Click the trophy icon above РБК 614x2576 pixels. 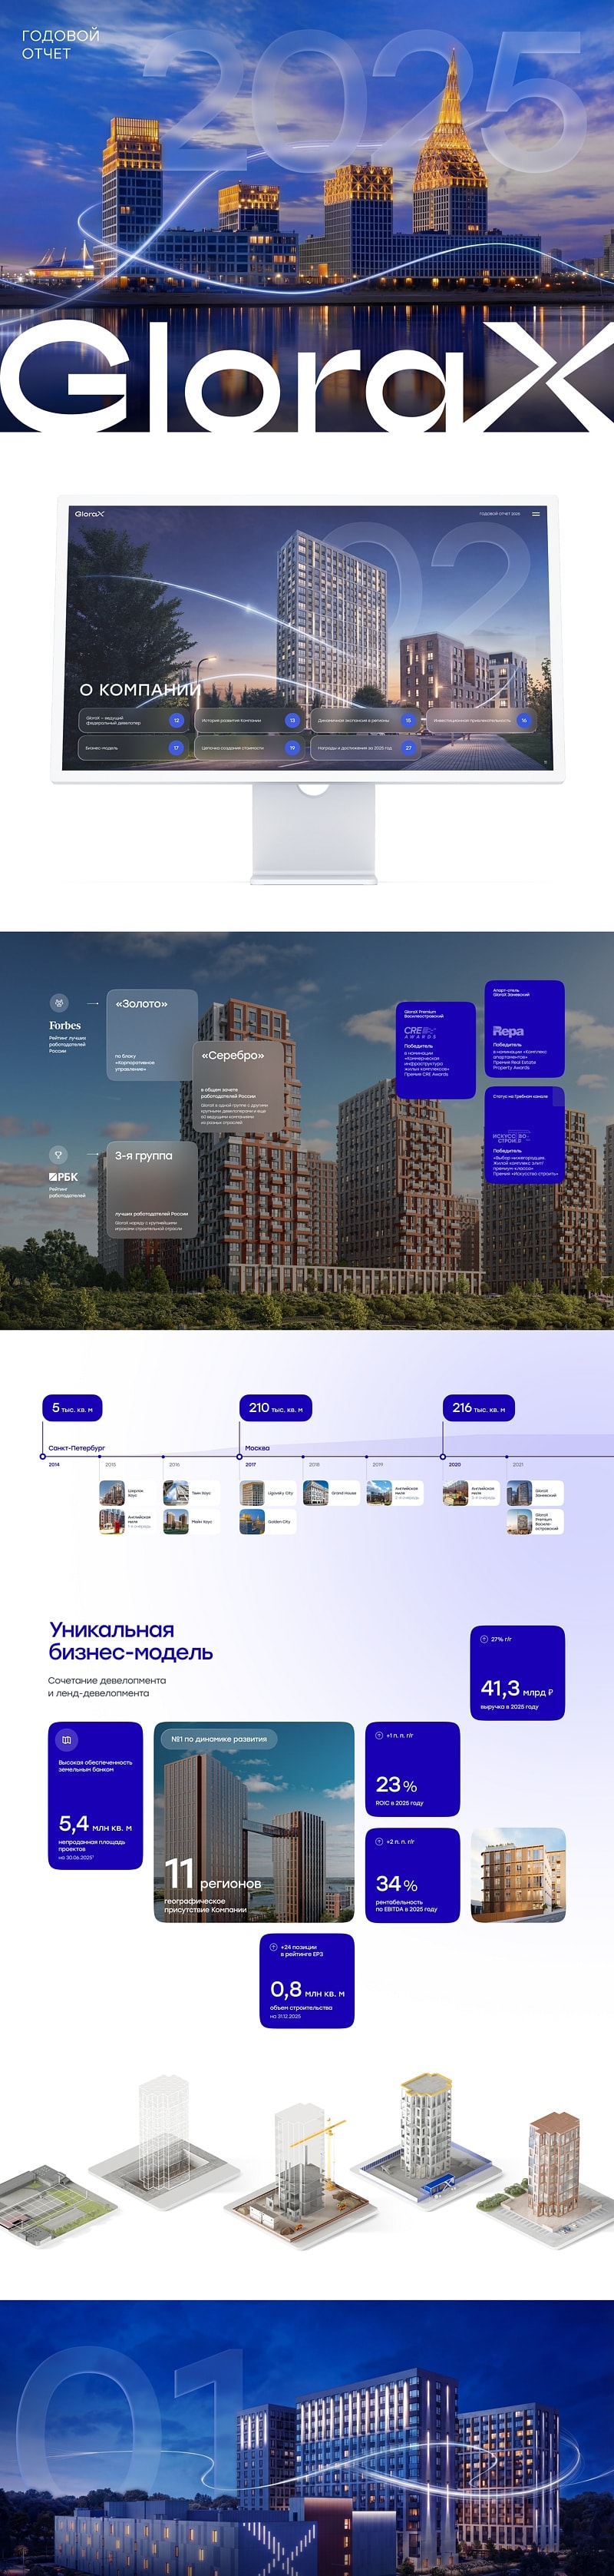(59, 1154)
